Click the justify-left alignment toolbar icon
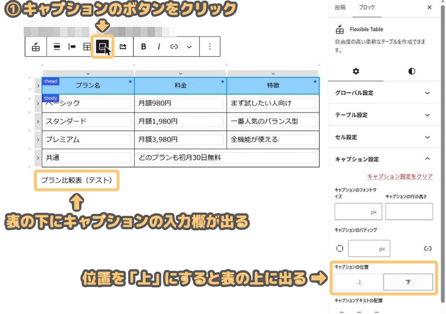This screenshot has width=446, height=314. tap(72, 46)
